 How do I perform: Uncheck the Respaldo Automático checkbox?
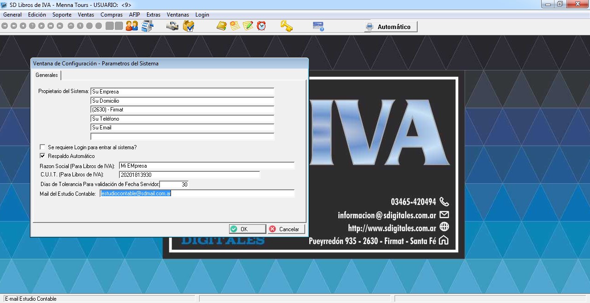click(43, 156)
